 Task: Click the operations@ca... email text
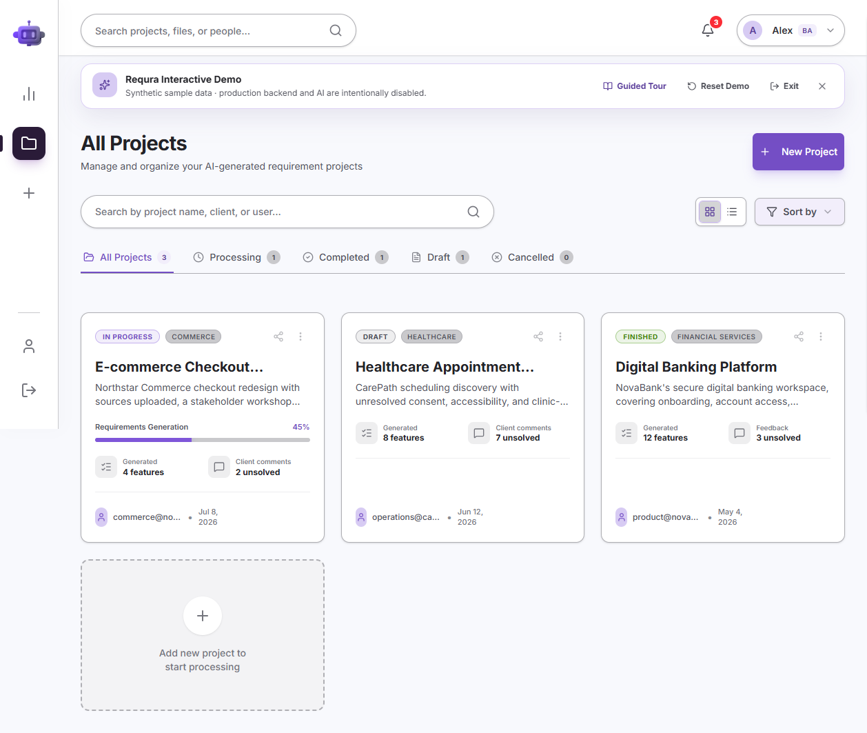click(406, 517)
